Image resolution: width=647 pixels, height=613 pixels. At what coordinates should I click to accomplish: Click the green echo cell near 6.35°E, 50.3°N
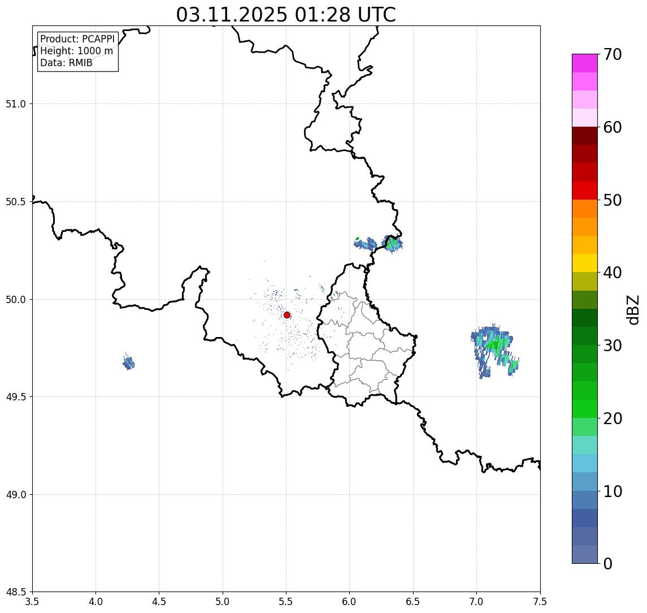pyautogui.click(x=392, y=244)
